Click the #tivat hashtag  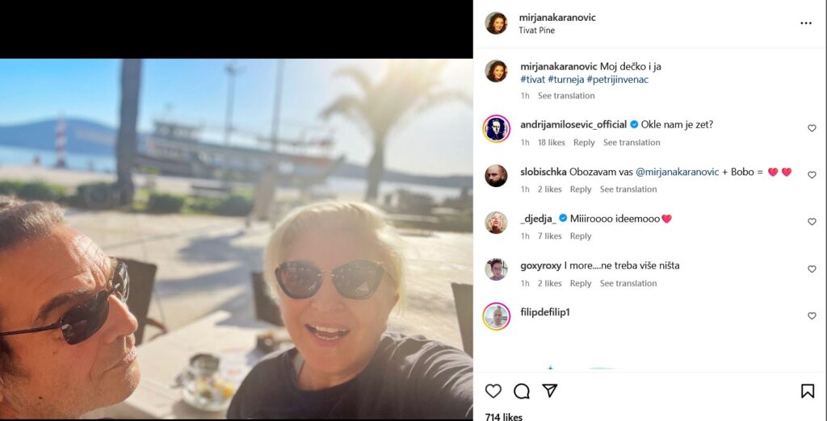tap(532, 80)
